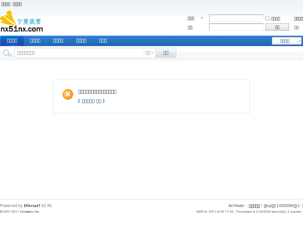Click the magnifier icon beside the search box
Image resolution: width=303 pixels, height=227 pixels.
click(7, 53)
